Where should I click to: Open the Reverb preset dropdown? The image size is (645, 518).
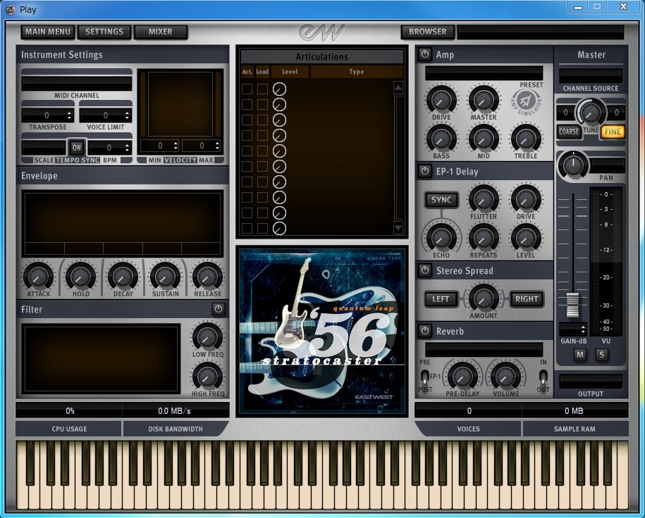[484, 350]
